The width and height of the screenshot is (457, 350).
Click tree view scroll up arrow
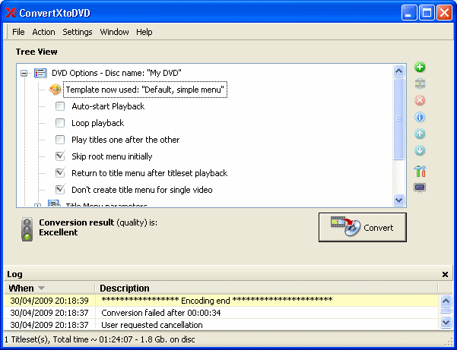[398, 71]
